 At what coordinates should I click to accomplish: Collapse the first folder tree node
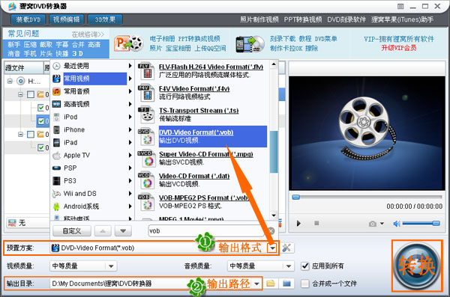click(x=20, y=94)
